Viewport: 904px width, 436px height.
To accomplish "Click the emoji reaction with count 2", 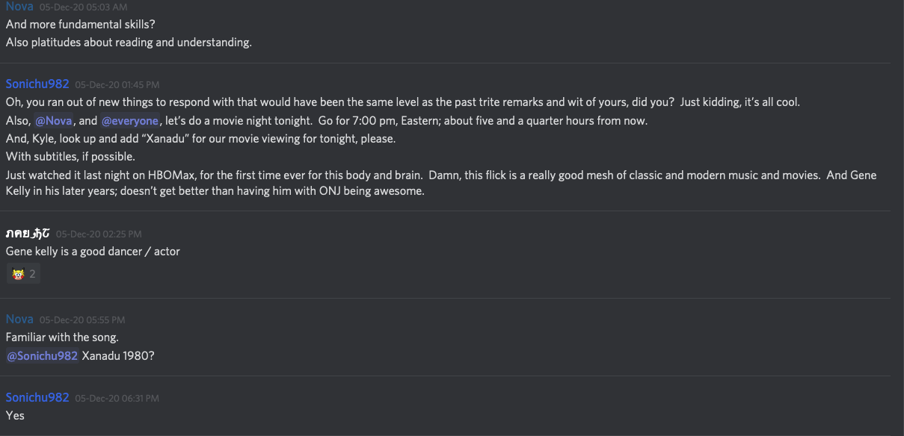I will (x=23, y=274).
